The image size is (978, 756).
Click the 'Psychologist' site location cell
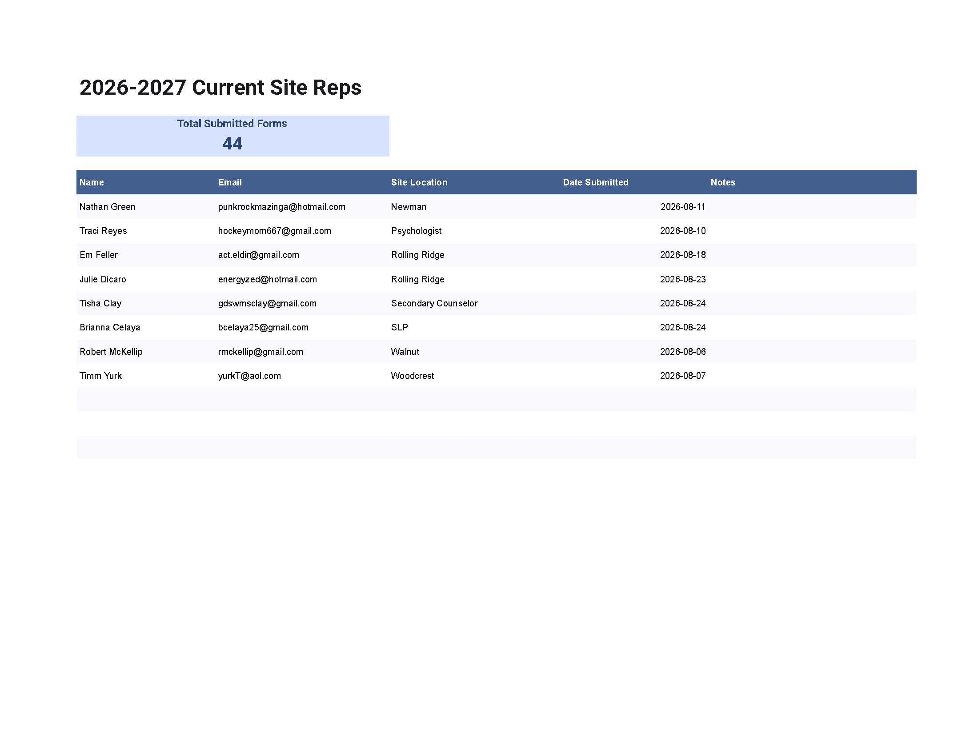[x=417, y=231]
